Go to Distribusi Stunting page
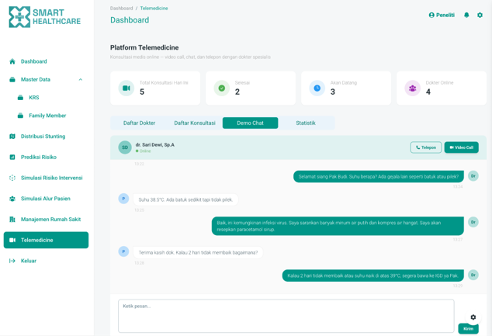This screenshot has width=492, height=336. point(43,137)
